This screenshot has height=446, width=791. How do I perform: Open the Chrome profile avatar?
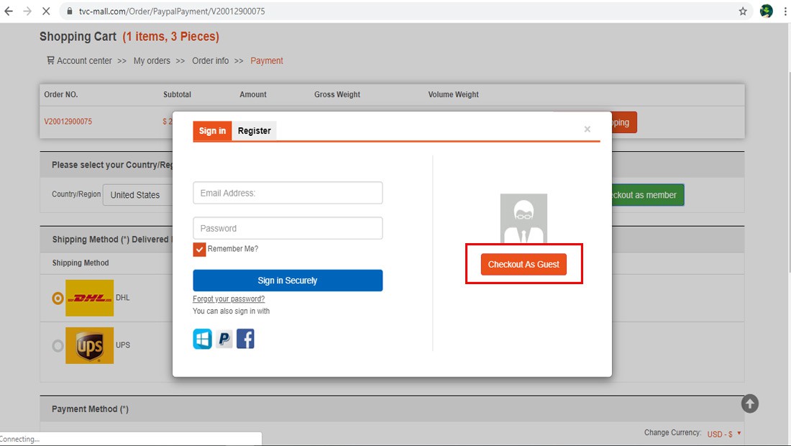(x=766, y=12)
